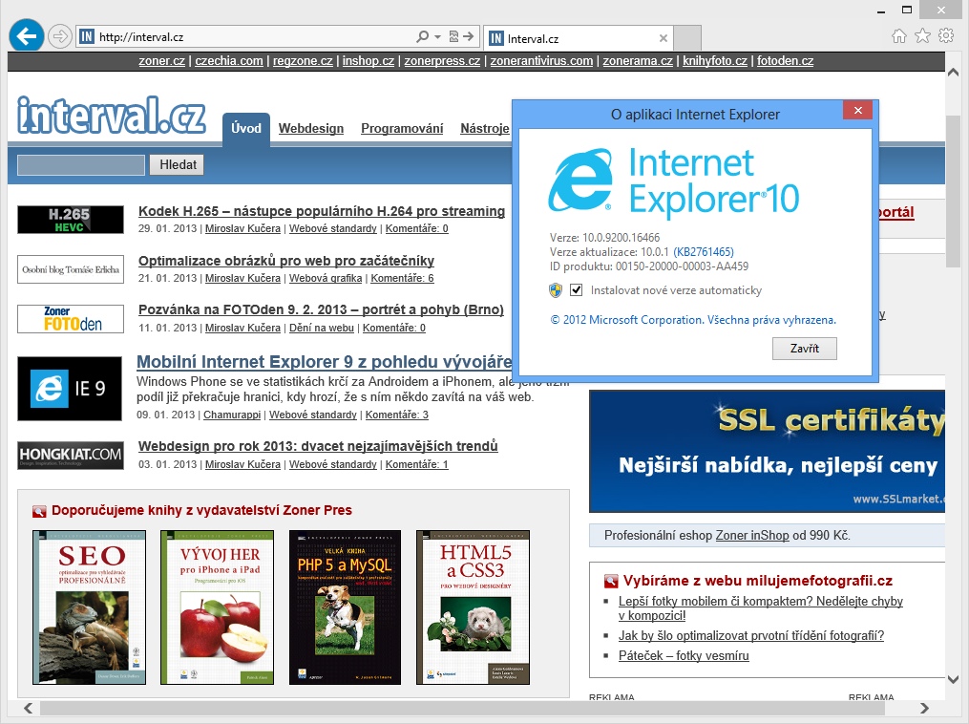
Task: Open Mobilní Internet Explorer 9 article
Action: 325,362
